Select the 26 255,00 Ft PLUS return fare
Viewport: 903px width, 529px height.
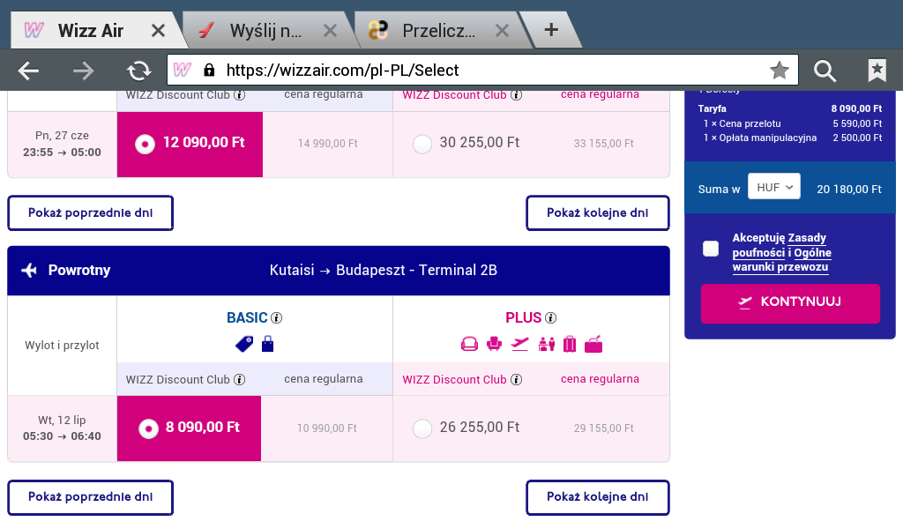point(422,428)
